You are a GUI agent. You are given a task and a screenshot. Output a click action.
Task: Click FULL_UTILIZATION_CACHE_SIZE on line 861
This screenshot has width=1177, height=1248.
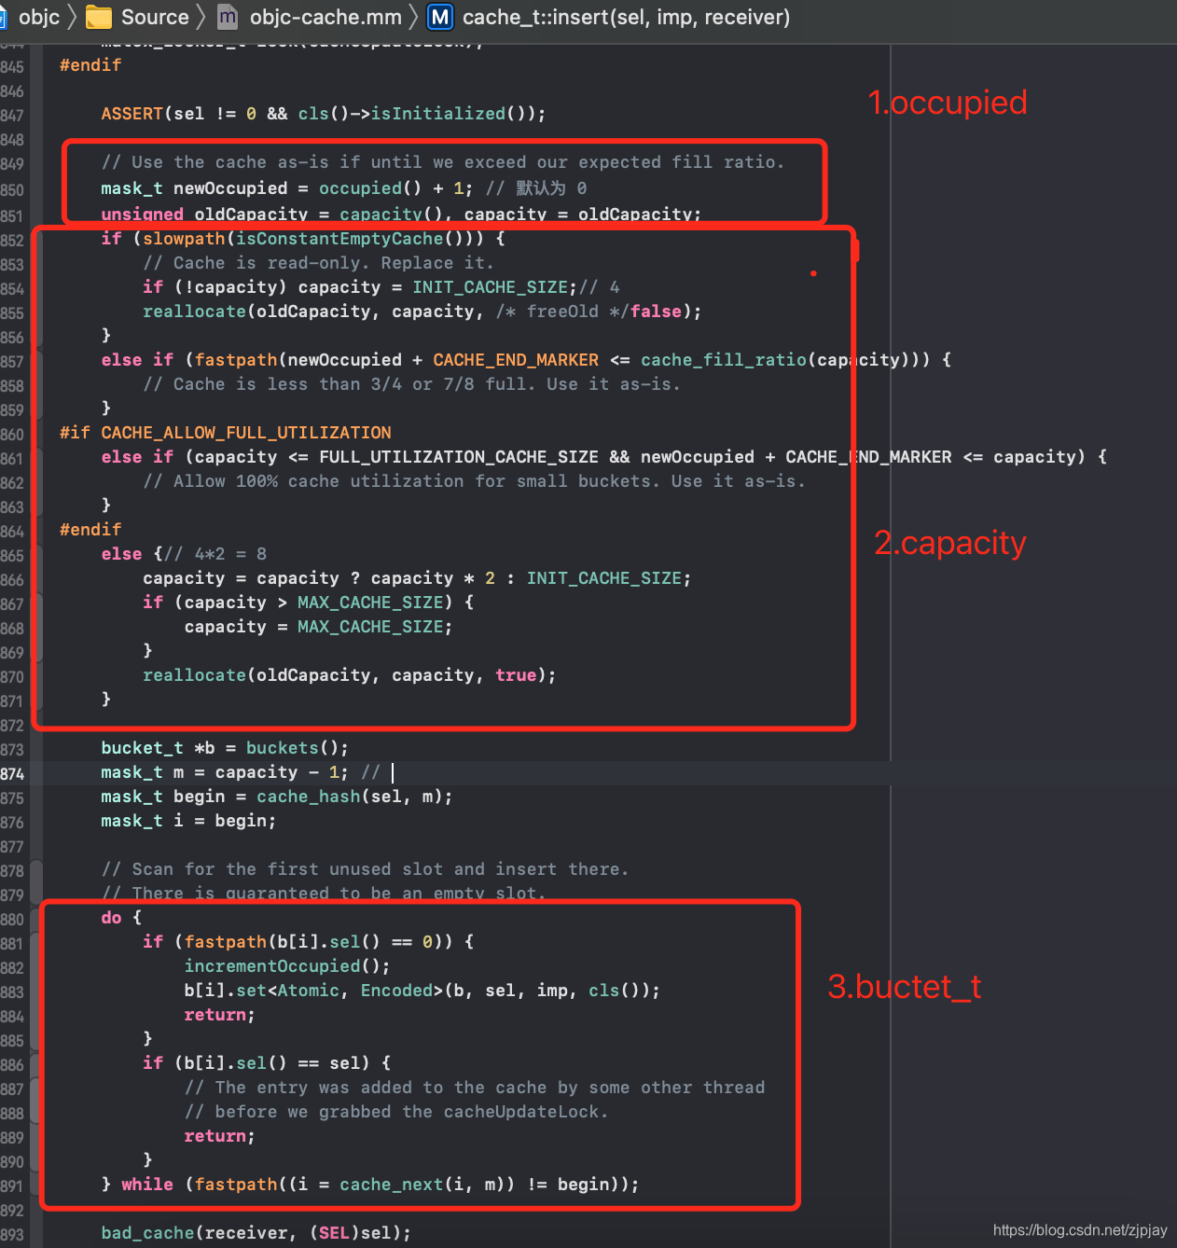[x=459, y=457]
